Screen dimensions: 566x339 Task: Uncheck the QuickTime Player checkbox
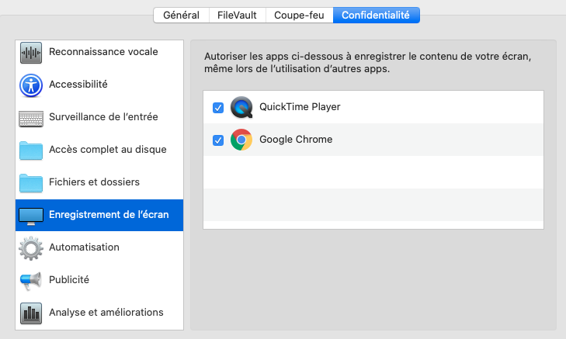218,108
